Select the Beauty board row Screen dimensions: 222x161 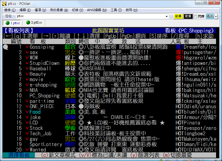[x=109, y=74]
